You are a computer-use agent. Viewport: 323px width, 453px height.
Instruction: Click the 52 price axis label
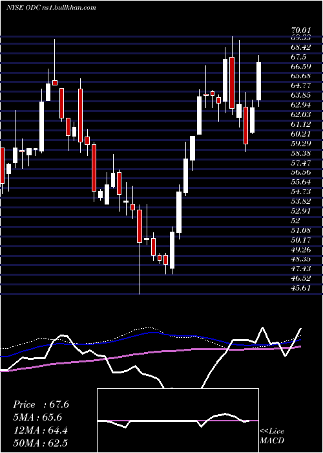pyautogui.click(x=296, y=221)
